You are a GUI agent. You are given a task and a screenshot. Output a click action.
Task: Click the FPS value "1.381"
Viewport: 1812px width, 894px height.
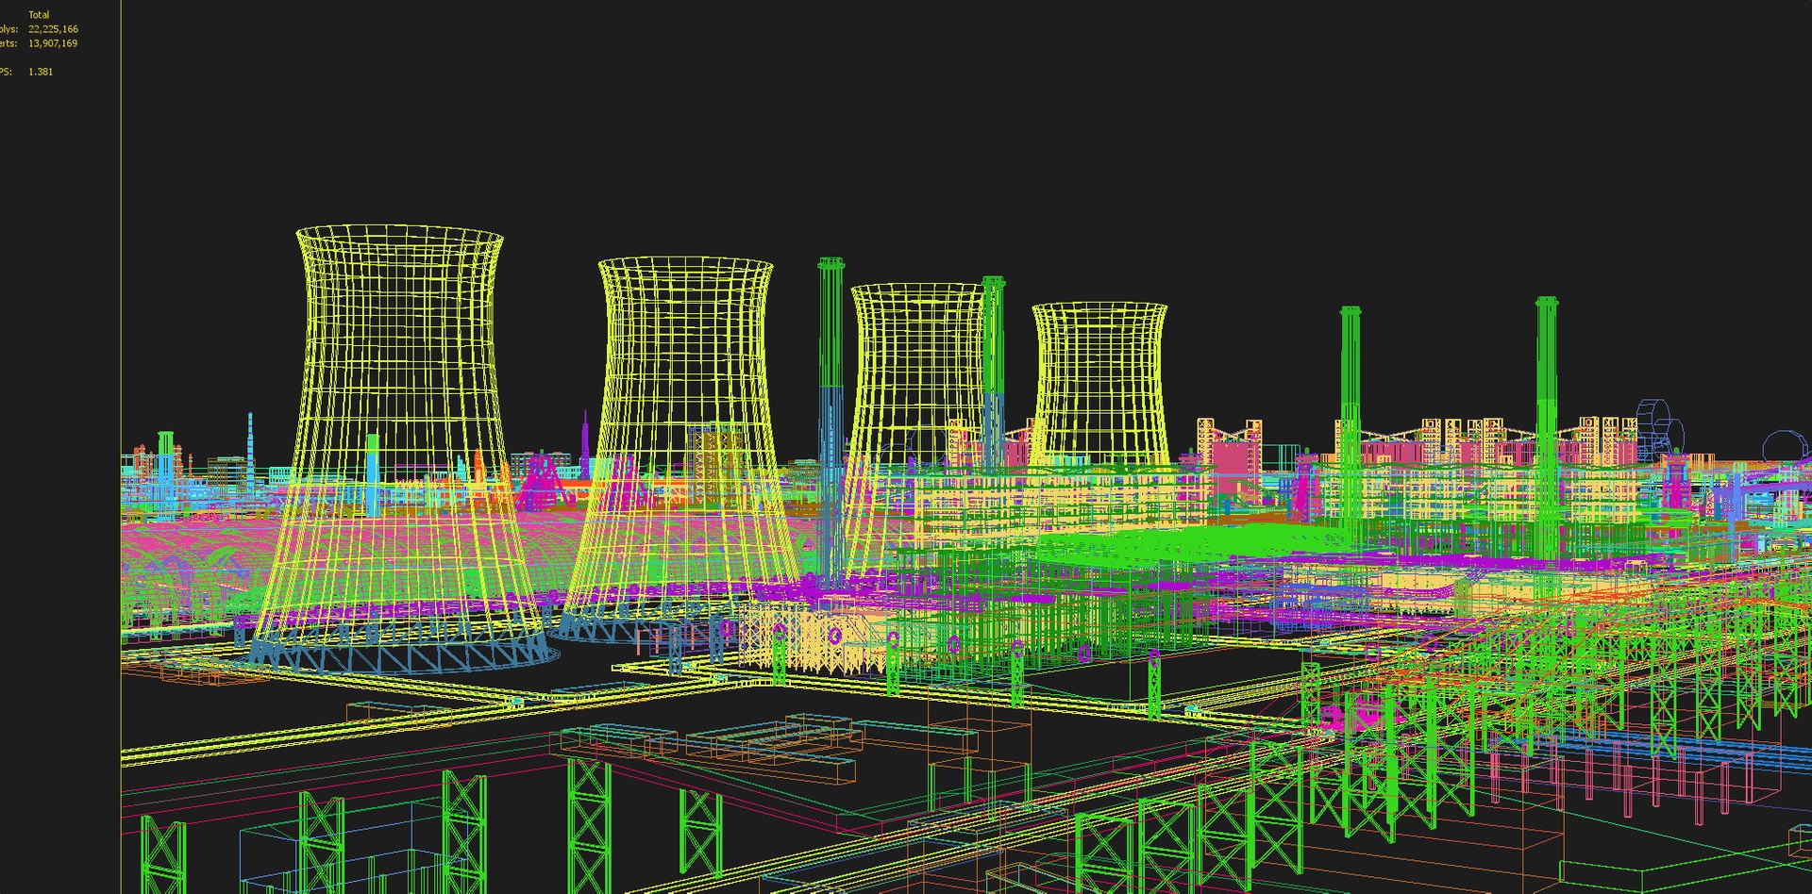(x=41, y=72)
